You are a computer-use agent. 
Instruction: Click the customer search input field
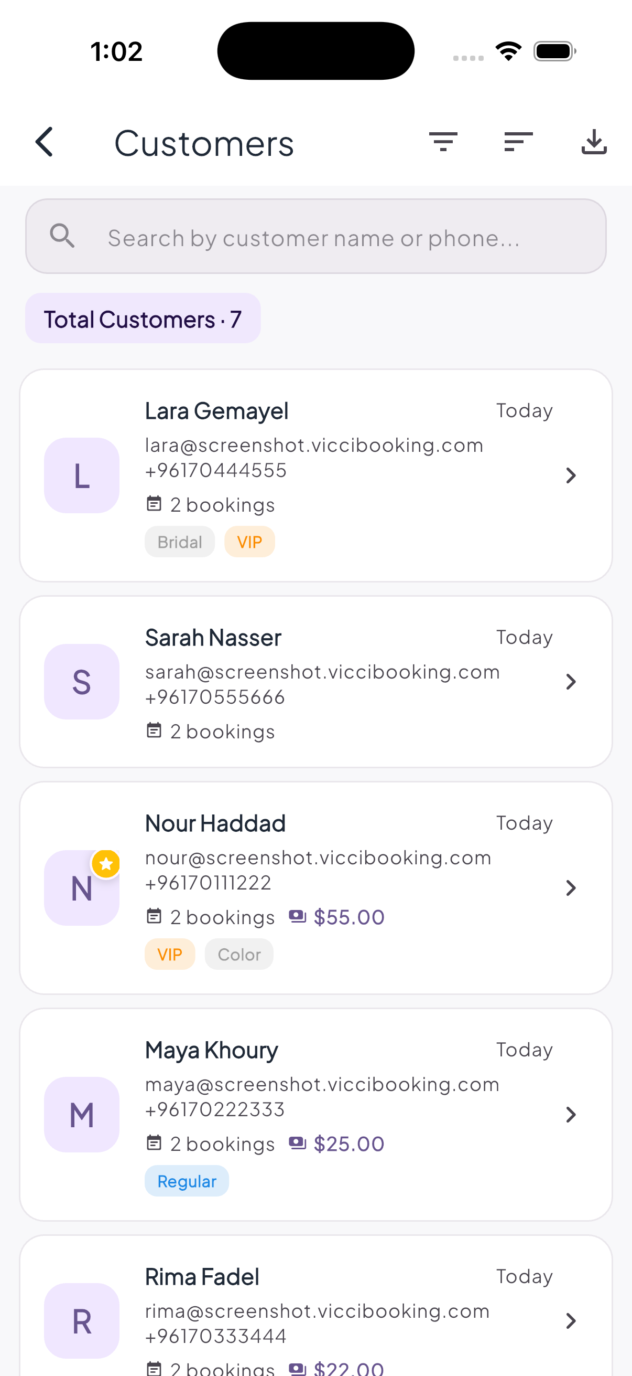coord(315,237)
